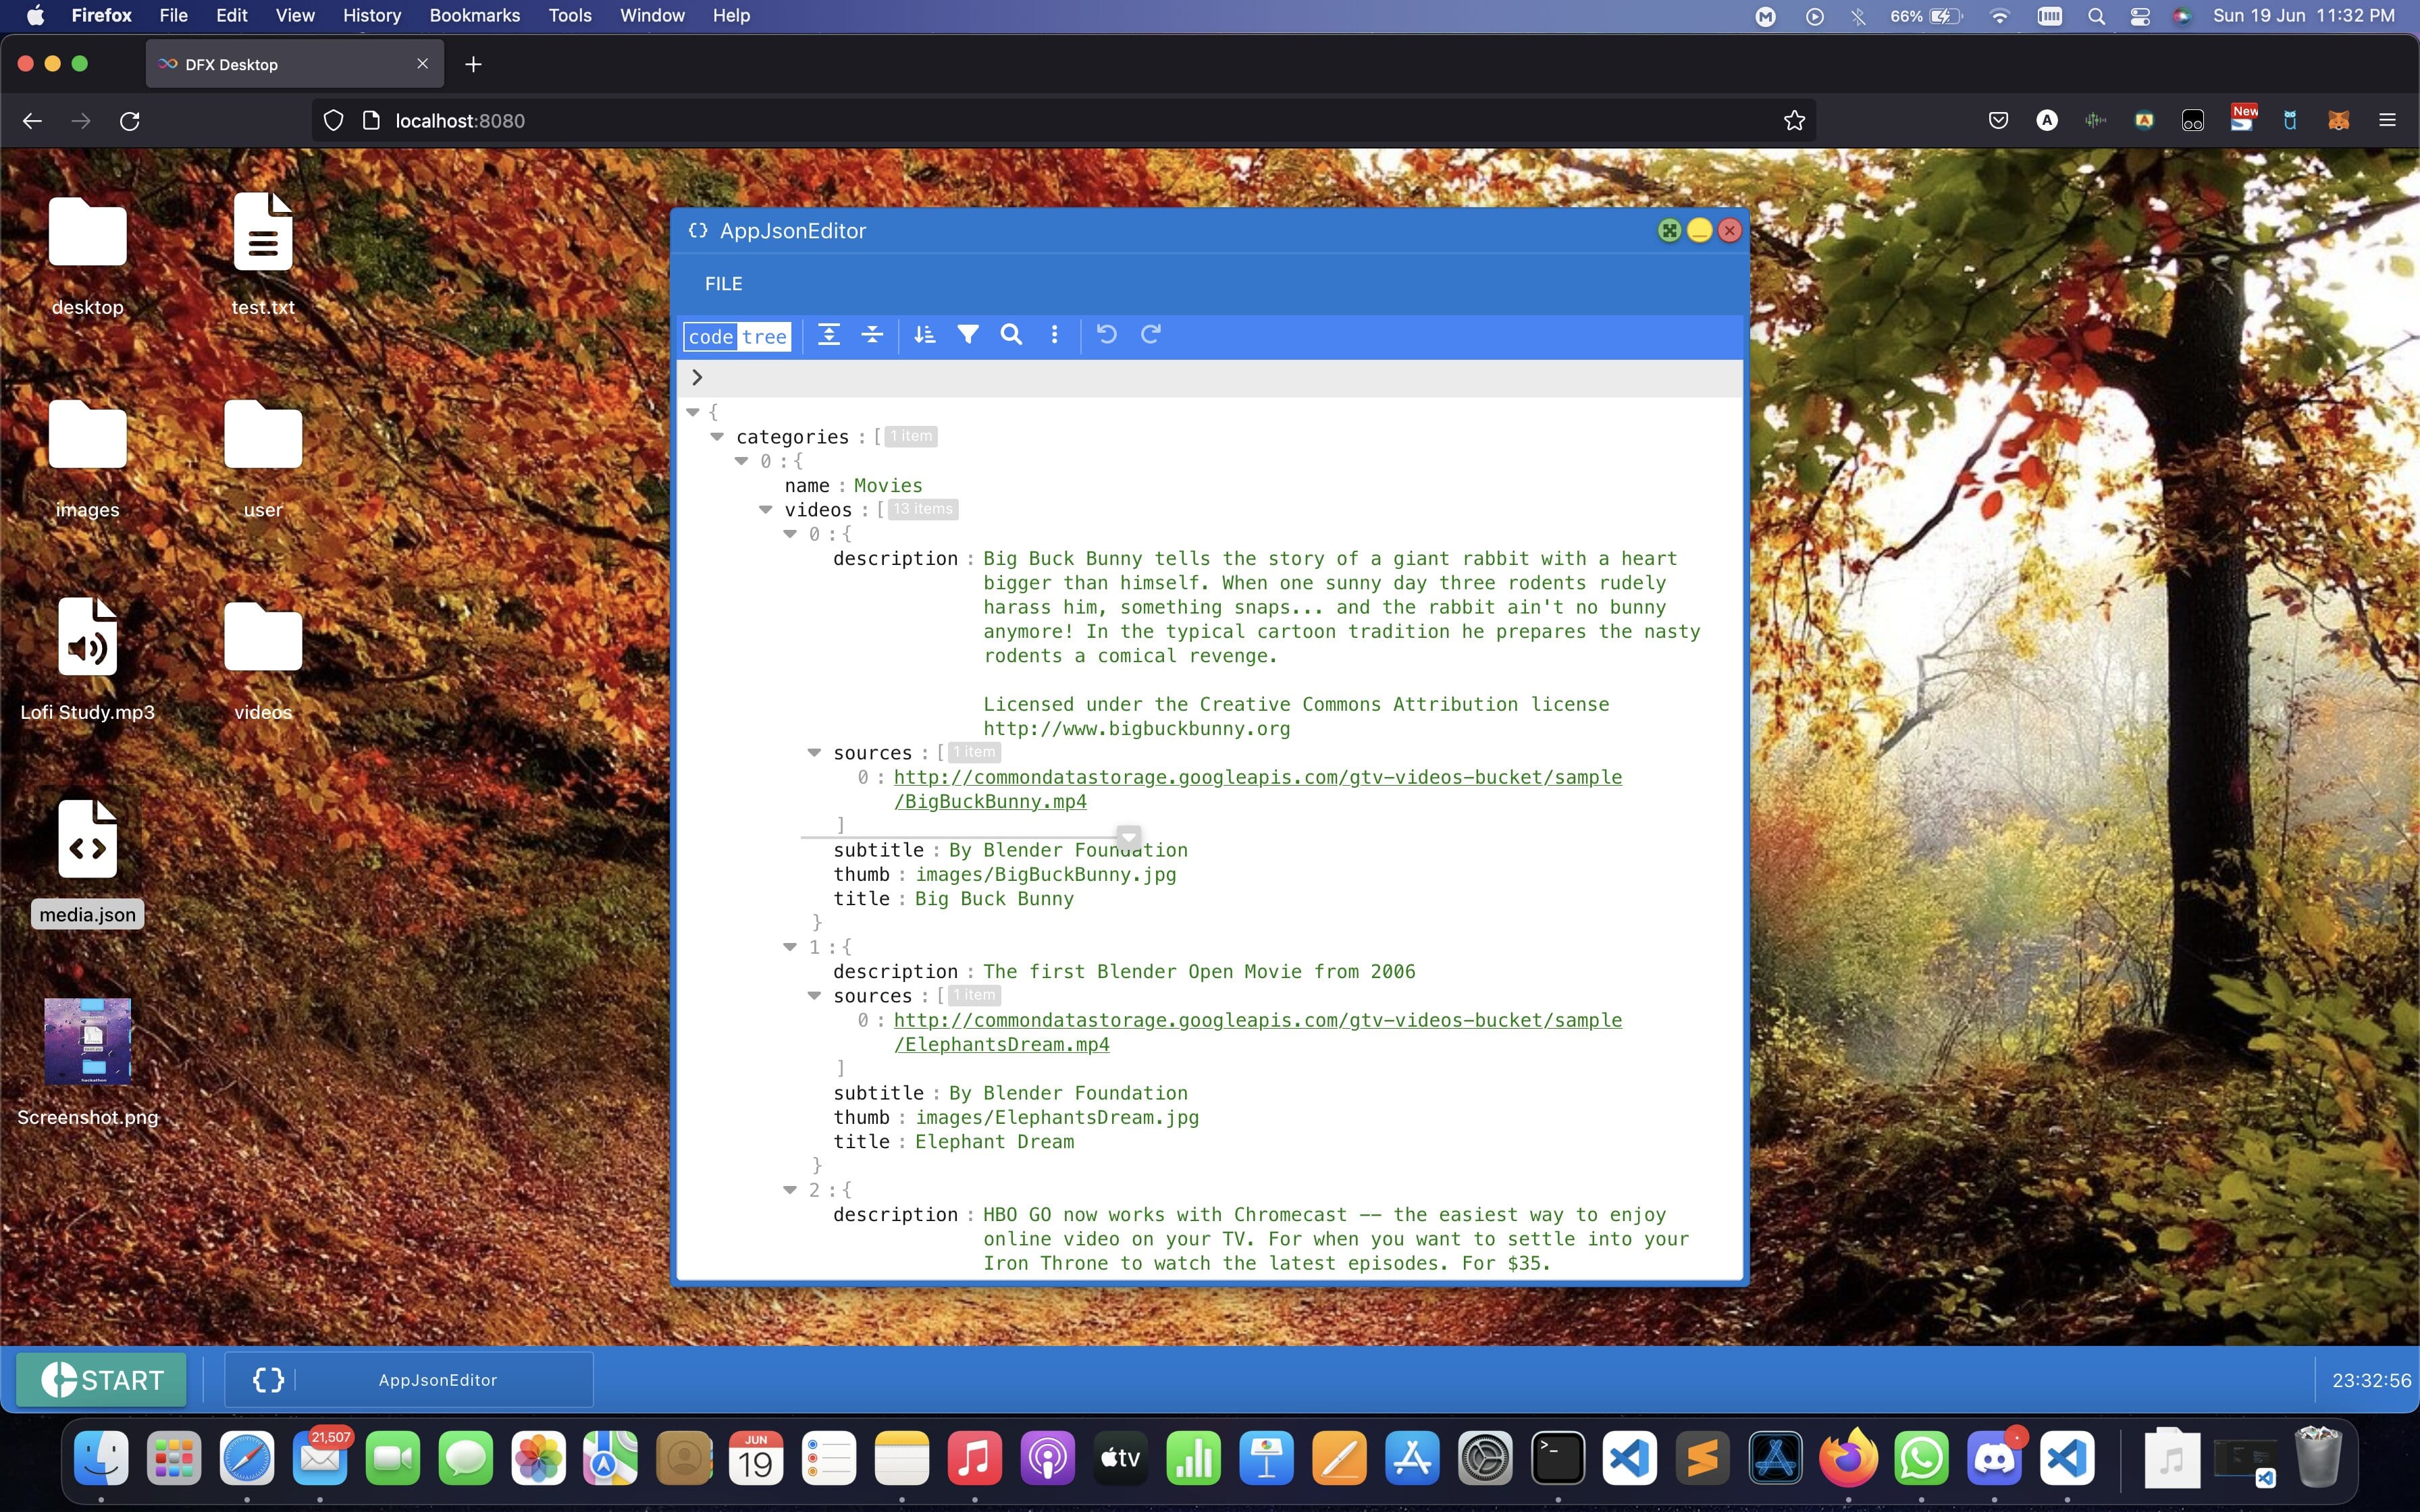Open the three-dot context menu icon
The height and width of the screenshot is (1512, 2420).
point(1054,335)
